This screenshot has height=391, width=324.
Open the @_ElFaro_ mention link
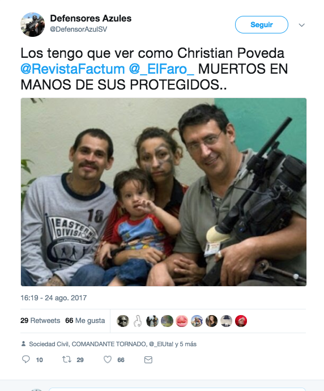pos(161,69)
